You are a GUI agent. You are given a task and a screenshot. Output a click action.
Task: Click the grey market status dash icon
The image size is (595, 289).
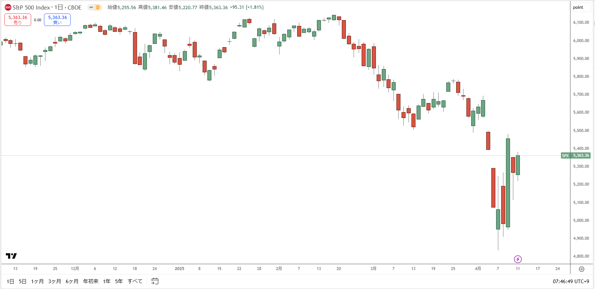coord(91,7)
